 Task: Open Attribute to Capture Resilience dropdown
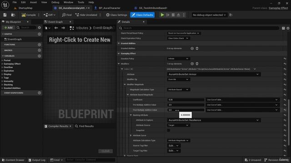point(214,120)
